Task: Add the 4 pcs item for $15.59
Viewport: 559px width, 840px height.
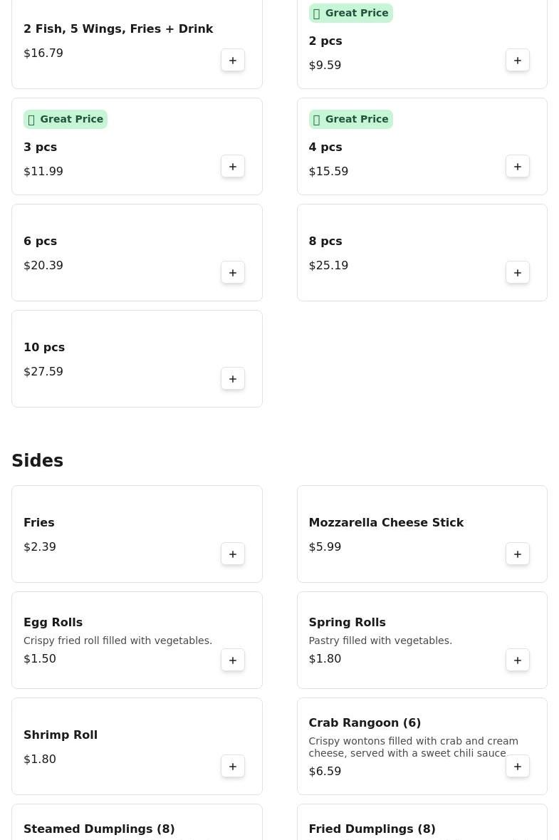Action: [518, 167]
